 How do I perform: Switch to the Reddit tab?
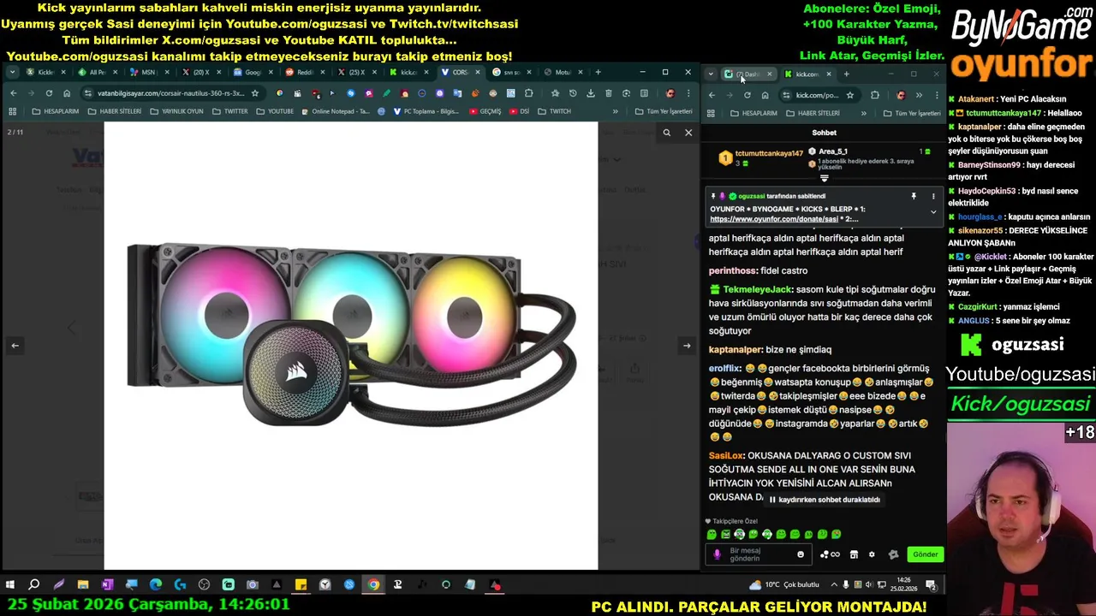tap(304, 72)
